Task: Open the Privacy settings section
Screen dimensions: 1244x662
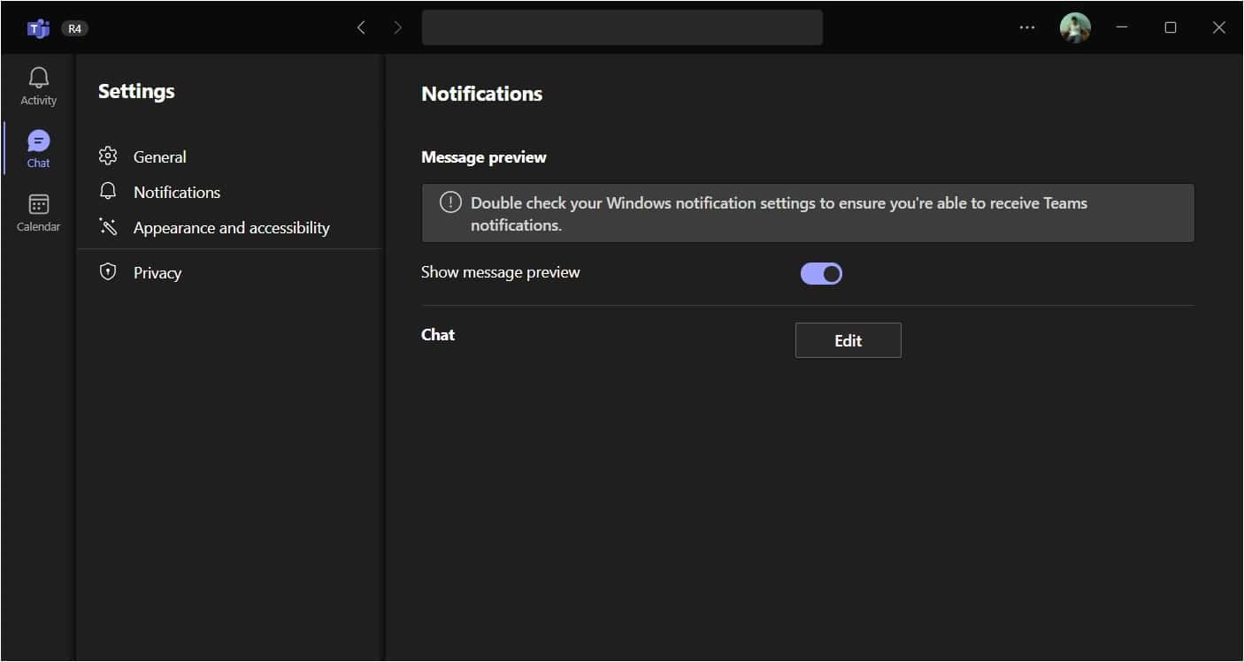Action: [x=157, y=272]
